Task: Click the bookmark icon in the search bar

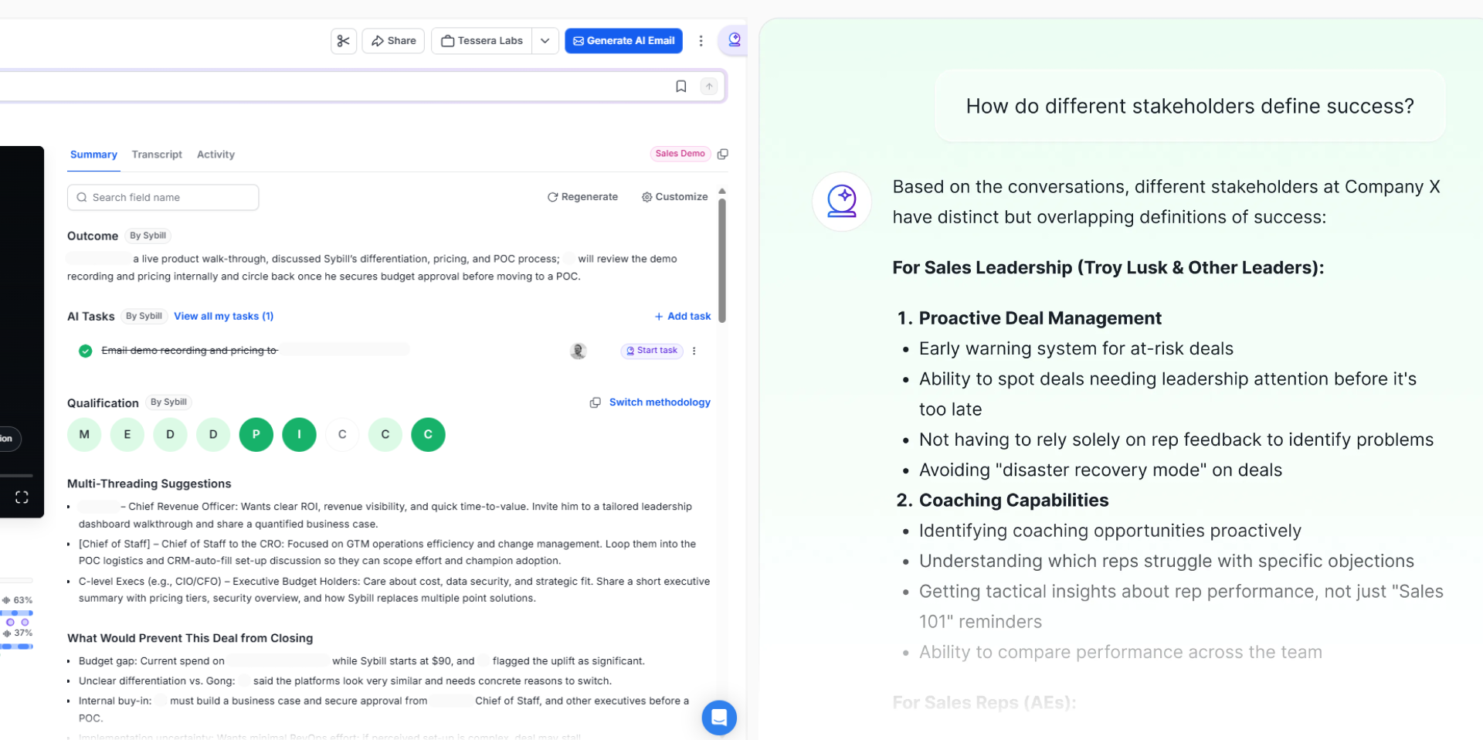Action: [x=680, y=87]
